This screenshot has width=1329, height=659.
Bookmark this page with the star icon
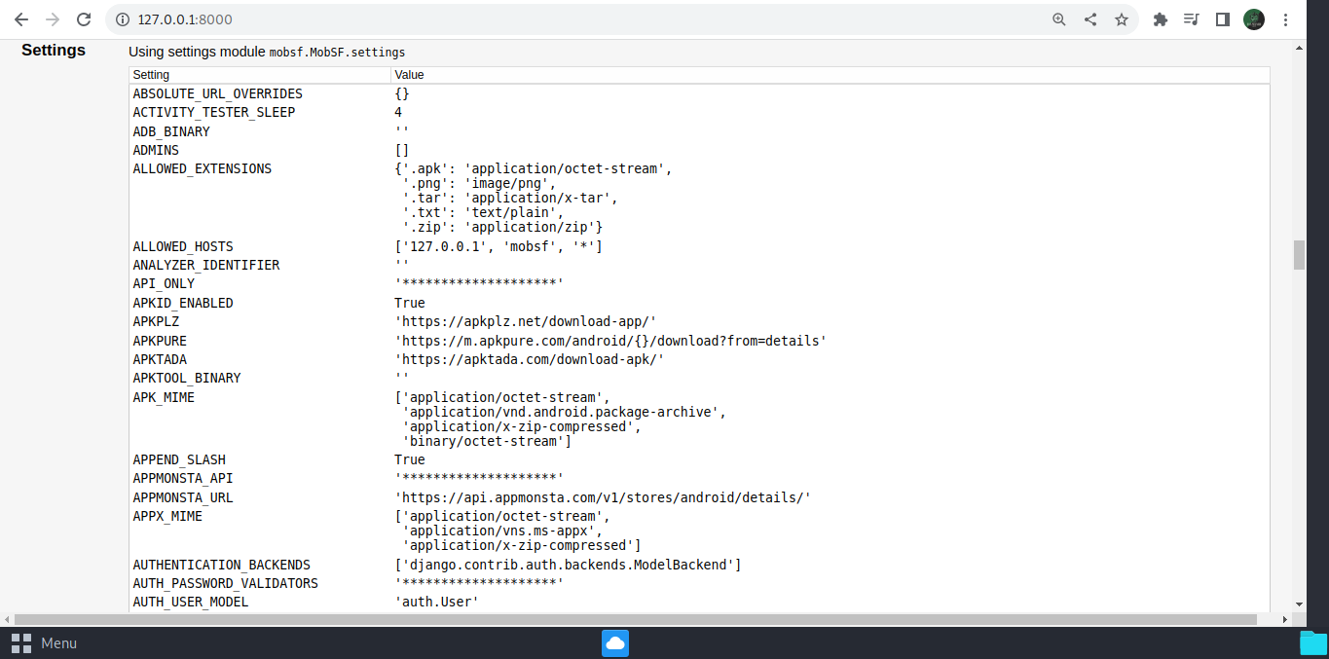(x=1122, y=18)
